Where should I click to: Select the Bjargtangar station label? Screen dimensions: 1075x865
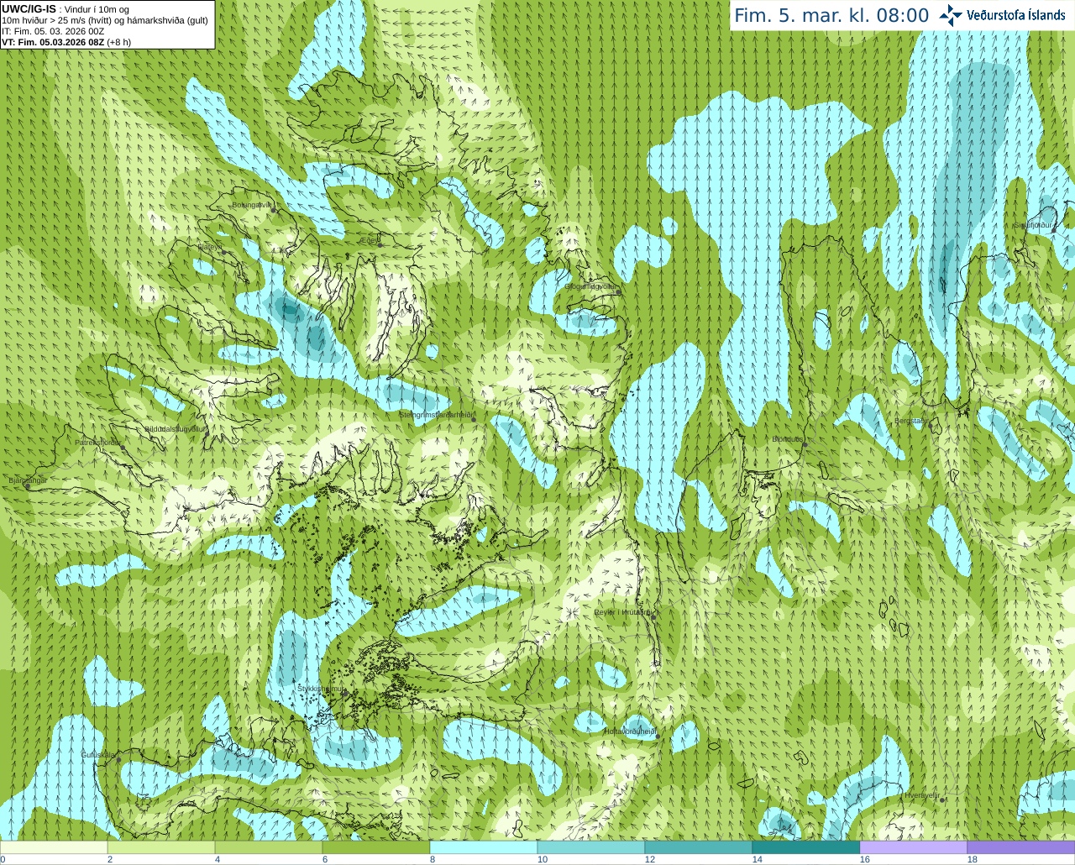(x=28, y=480)
